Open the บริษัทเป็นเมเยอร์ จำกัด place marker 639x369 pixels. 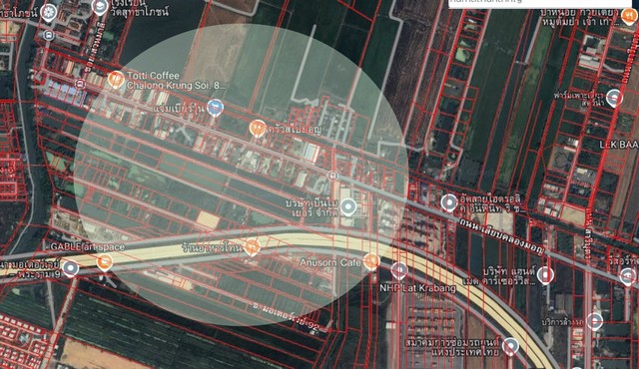pos(348,206)
